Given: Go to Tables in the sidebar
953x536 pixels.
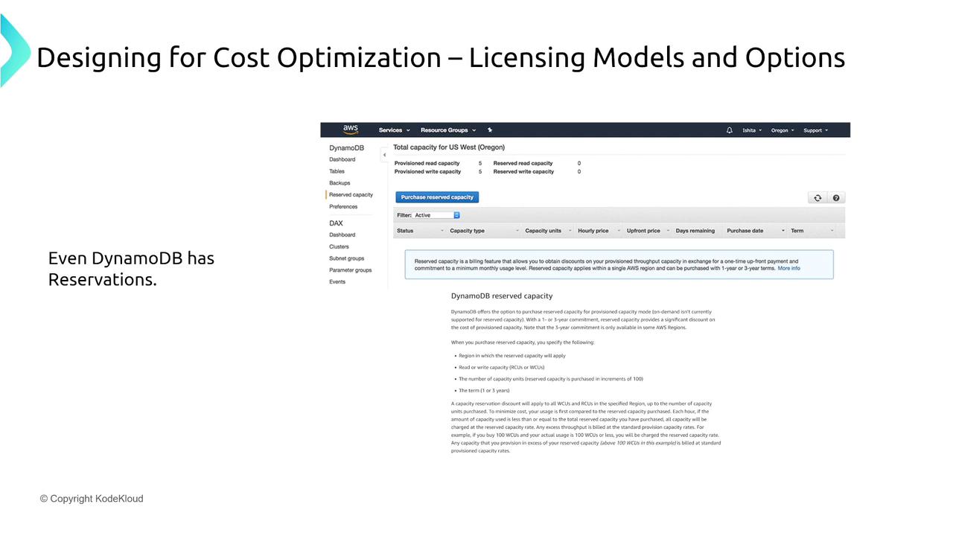Looking at the screenshot, I should (x=337, y=171).
